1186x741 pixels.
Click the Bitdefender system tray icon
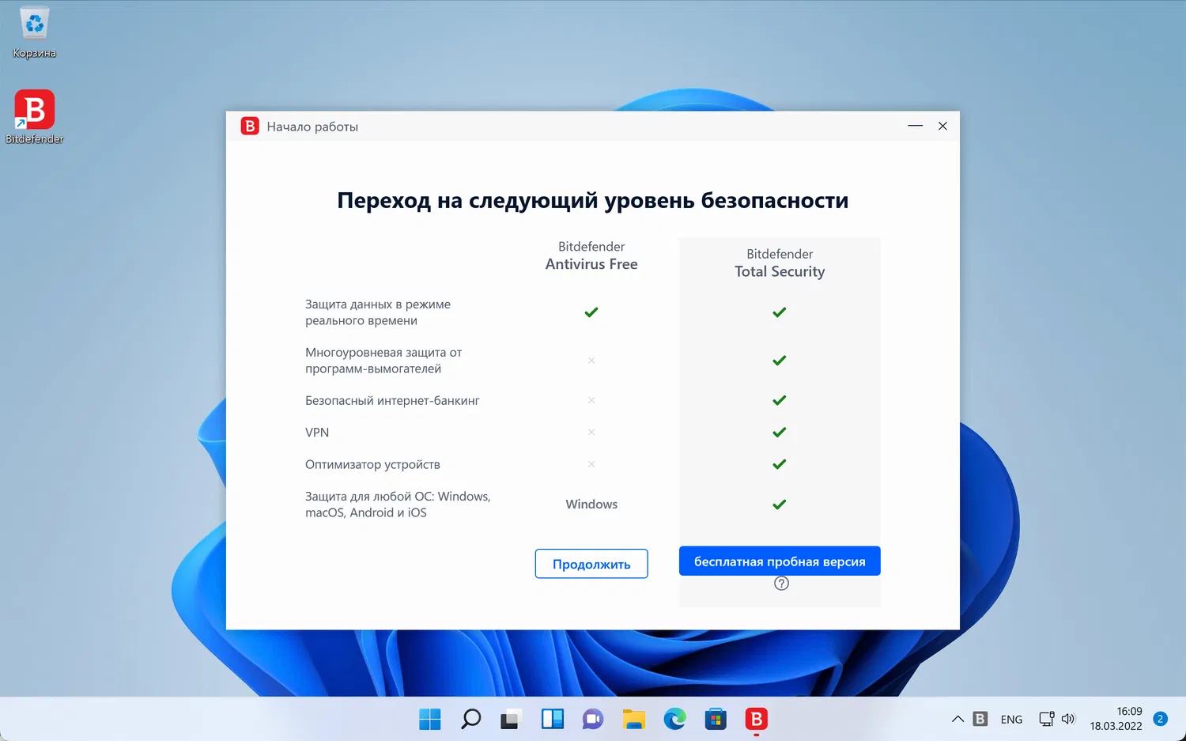(x=980, y=719)
